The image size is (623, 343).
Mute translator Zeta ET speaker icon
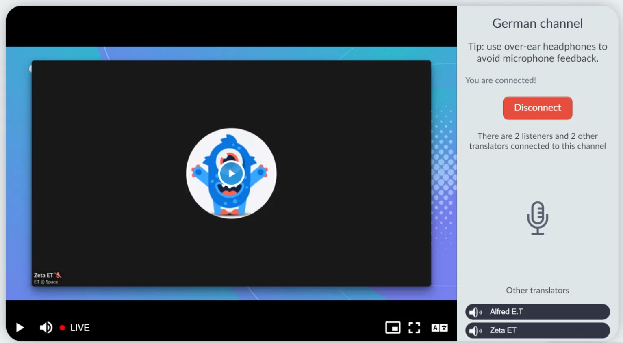point(475,331)
